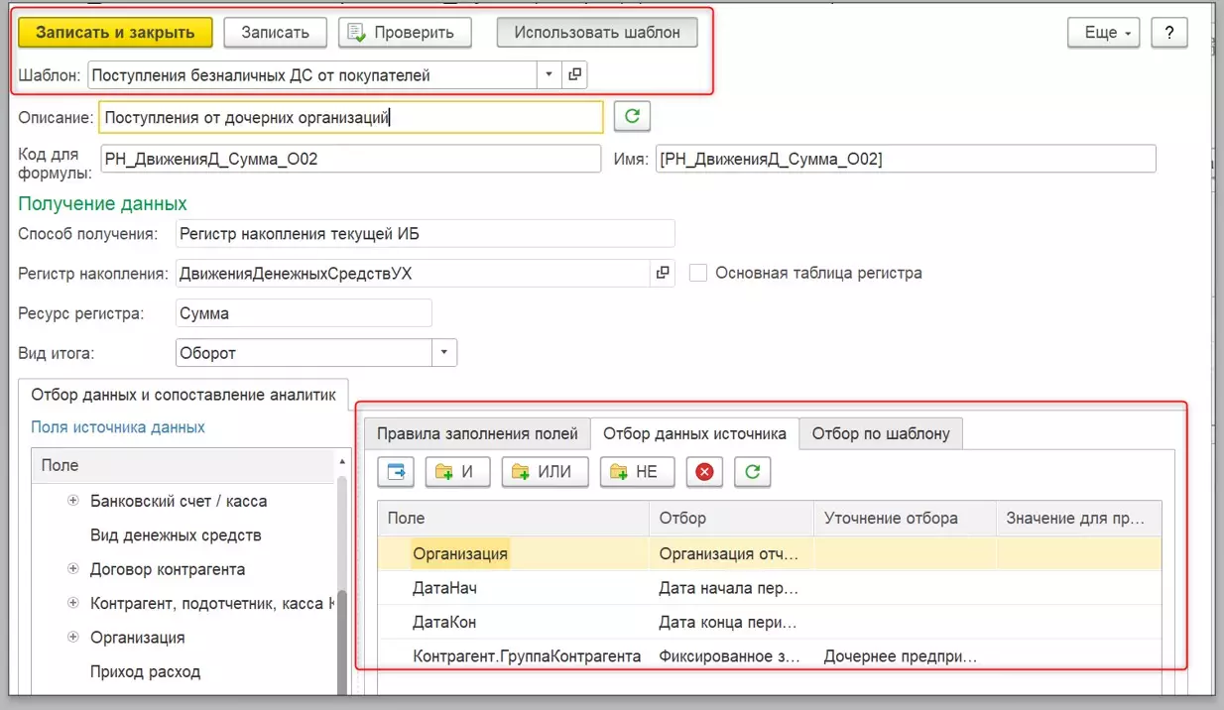Click Использовать шаблон button
The height and width of the screenshot is (710, 1224).
tap(597, 32)
